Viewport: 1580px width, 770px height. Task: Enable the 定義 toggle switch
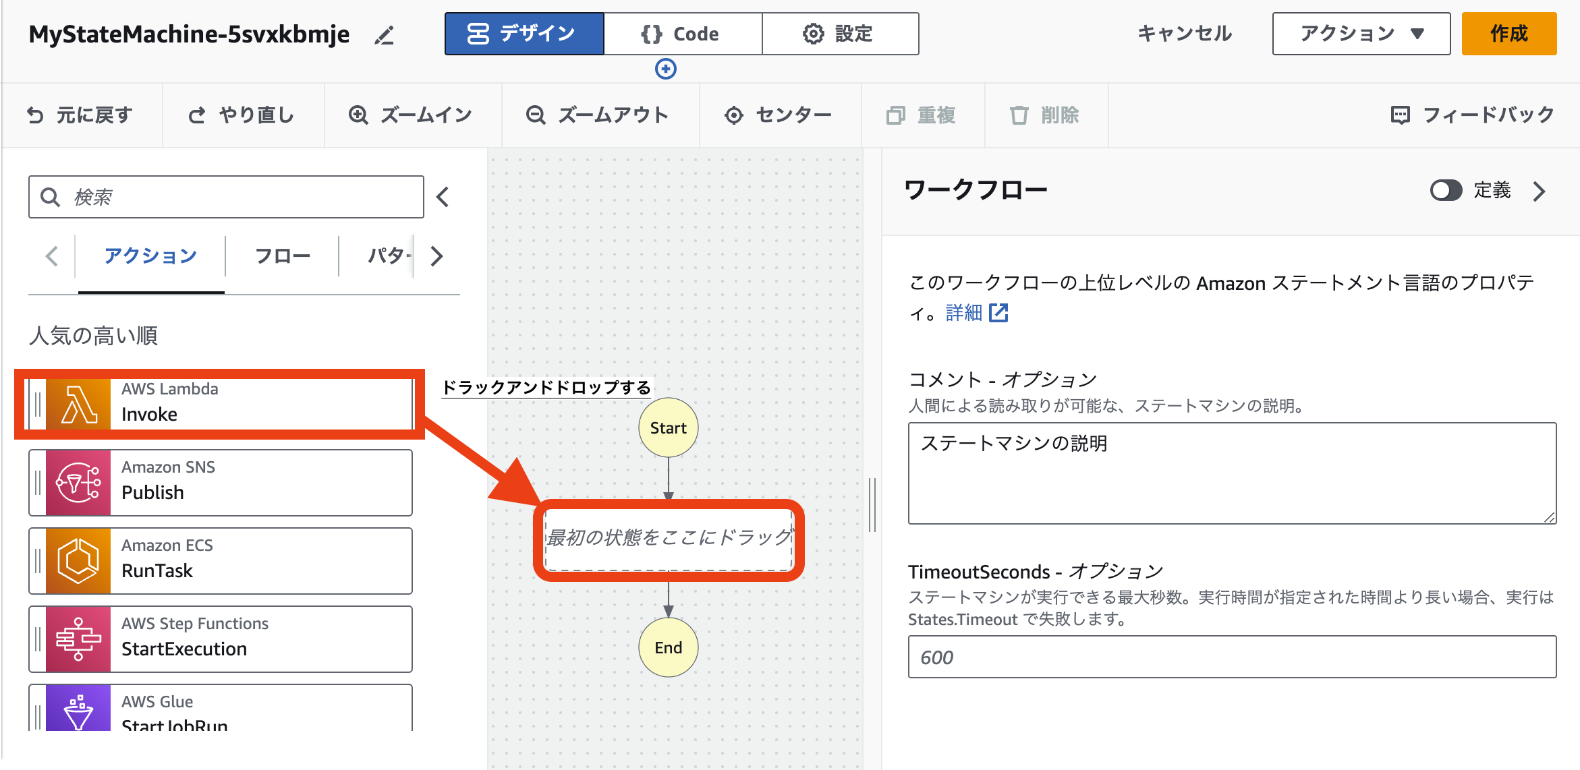pos(1446,191)
